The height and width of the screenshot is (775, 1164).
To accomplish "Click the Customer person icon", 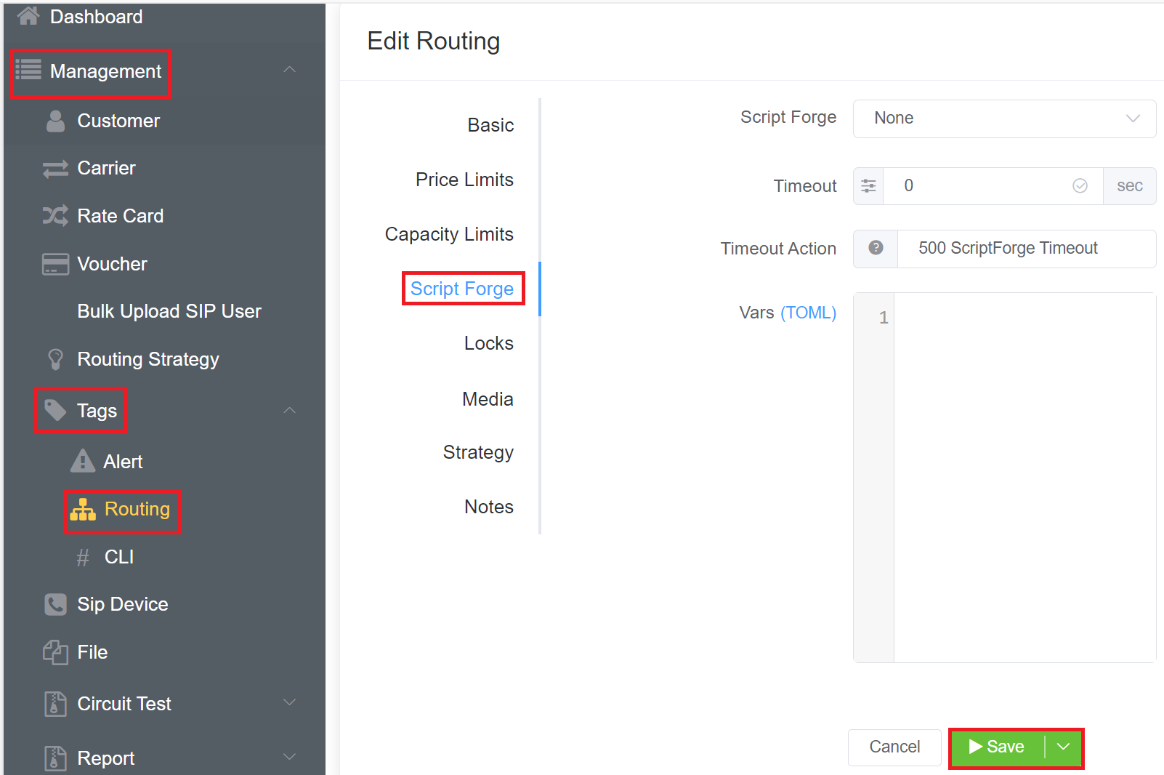I will [55, 121].
